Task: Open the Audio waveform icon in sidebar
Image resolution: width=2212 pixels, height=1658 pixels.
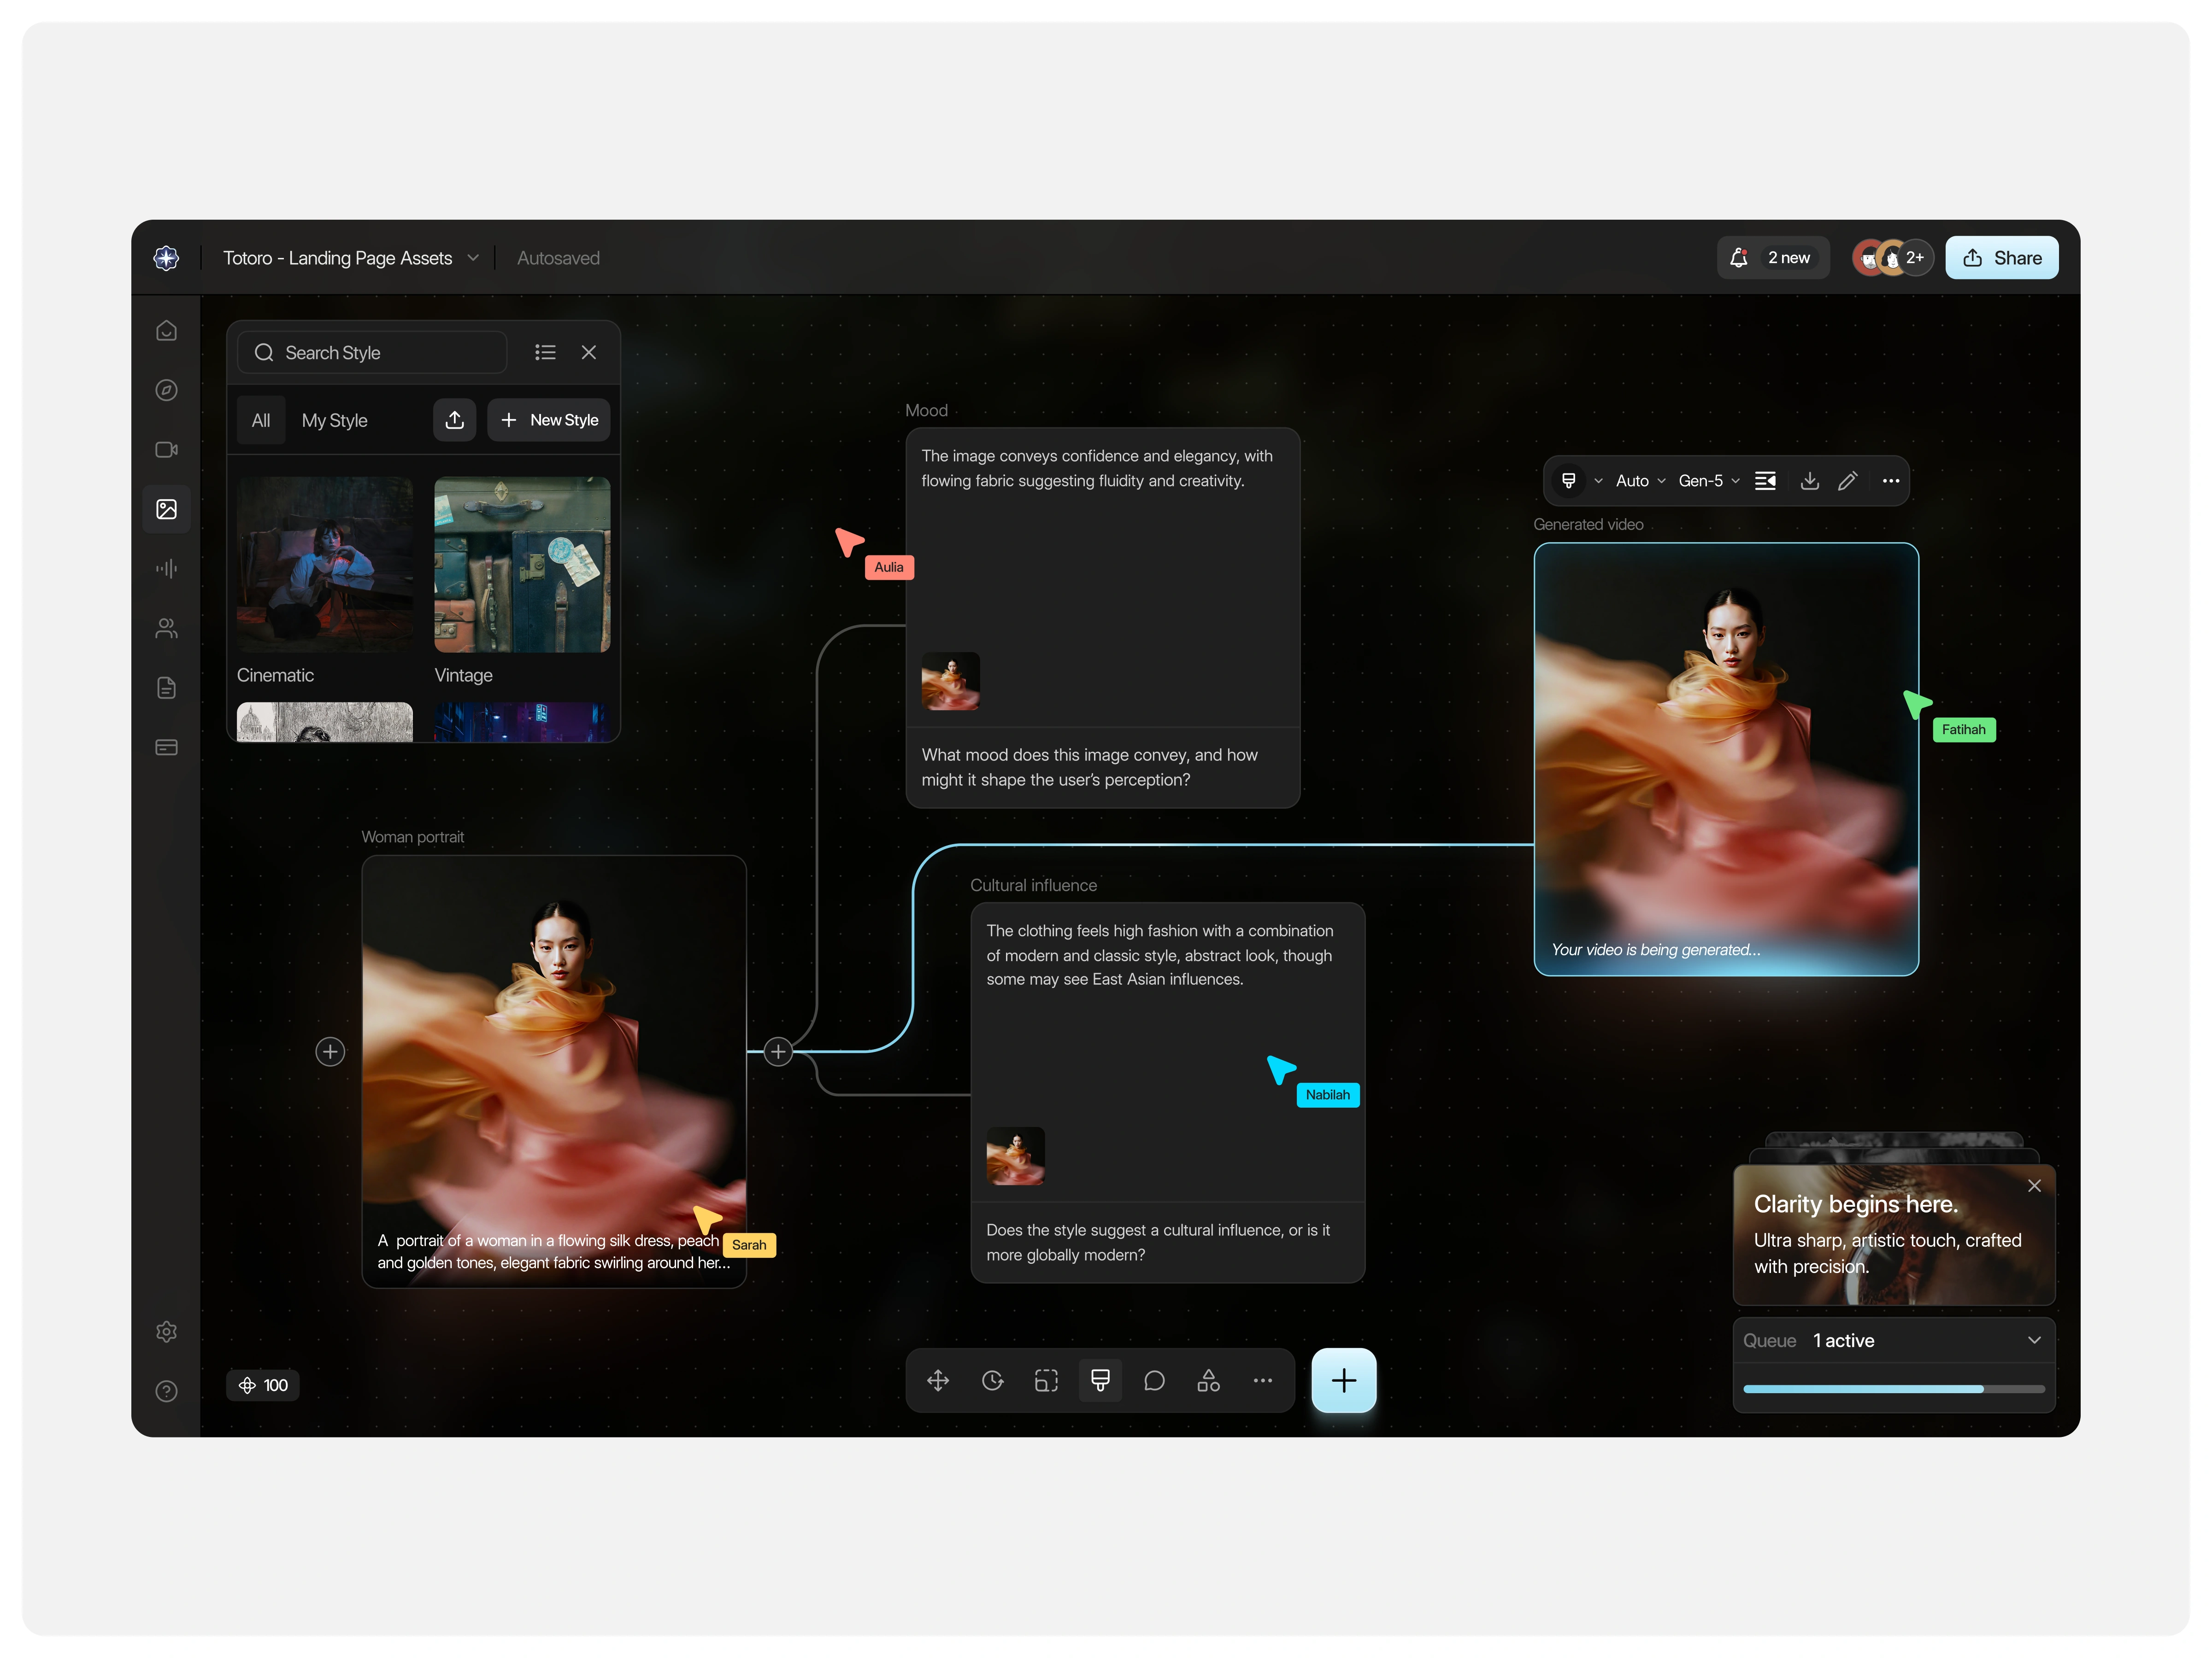Action: click(x=166, y=569)
